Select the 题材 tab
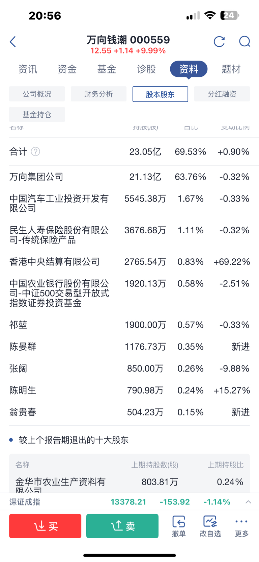This screenshot has height=562, width=259. click(231, 69)
